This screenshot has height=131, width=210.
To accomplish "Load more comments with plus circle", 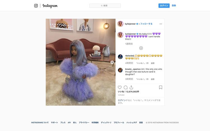I will 141,48.
